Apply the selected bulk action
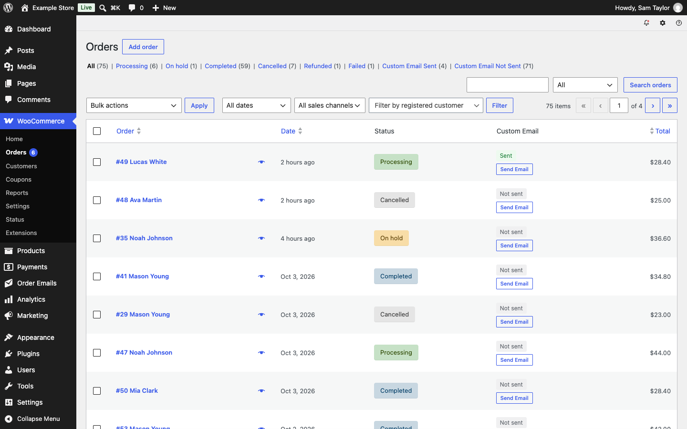 click(x=199, y=105)
